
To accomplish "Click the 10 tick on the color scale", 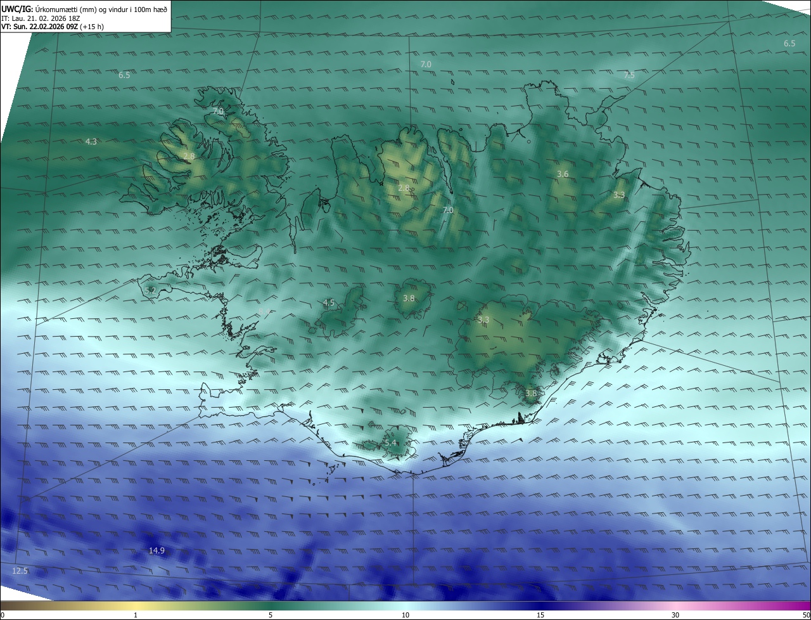I will coord(405,615).
